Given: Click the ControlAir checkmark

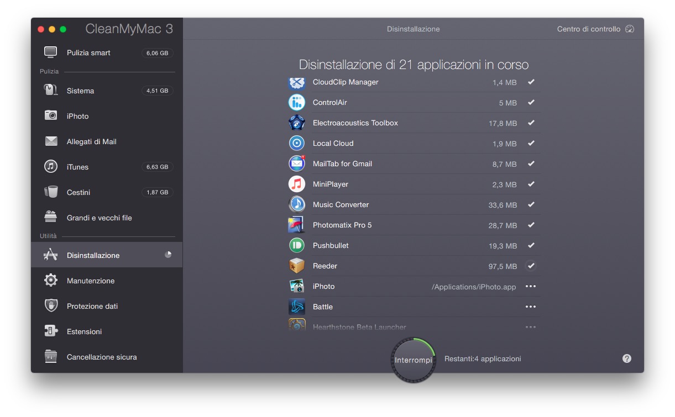Looking at the screenshot, I should pos(531,102).
